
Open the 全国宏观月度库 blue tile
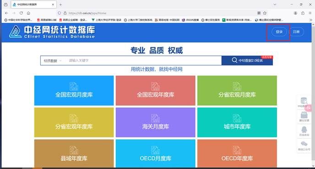point(74,90)
